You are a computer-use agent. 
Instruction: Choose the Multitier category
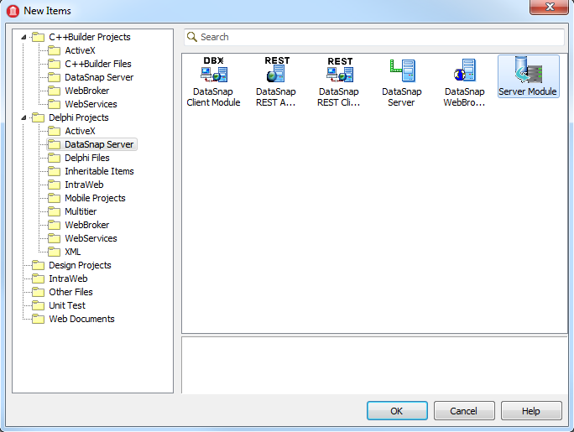pos(81,211)
